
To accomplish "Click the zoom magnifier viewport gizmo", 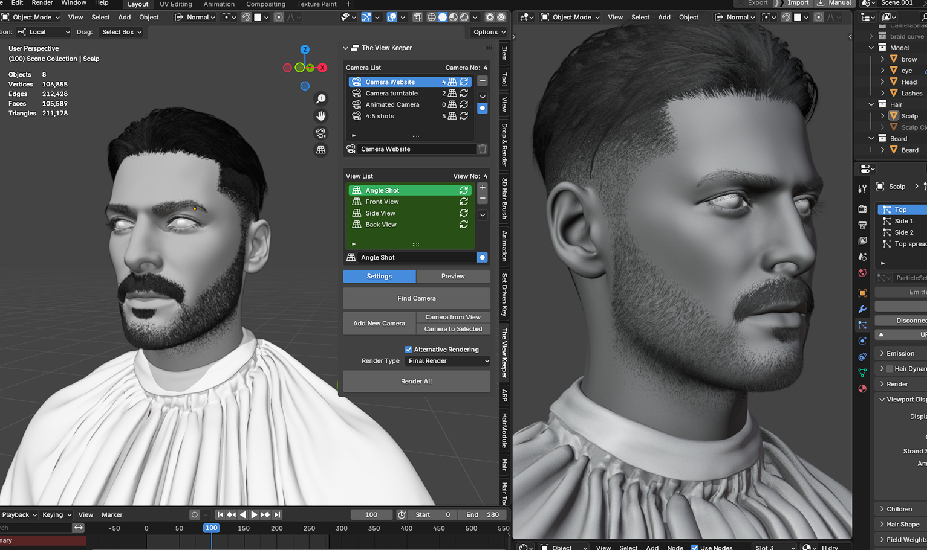I will tap(321, 98).
